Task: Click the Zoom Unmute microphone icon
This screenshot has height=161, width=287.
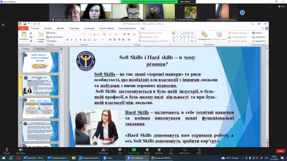Action: tap(7, 150)
